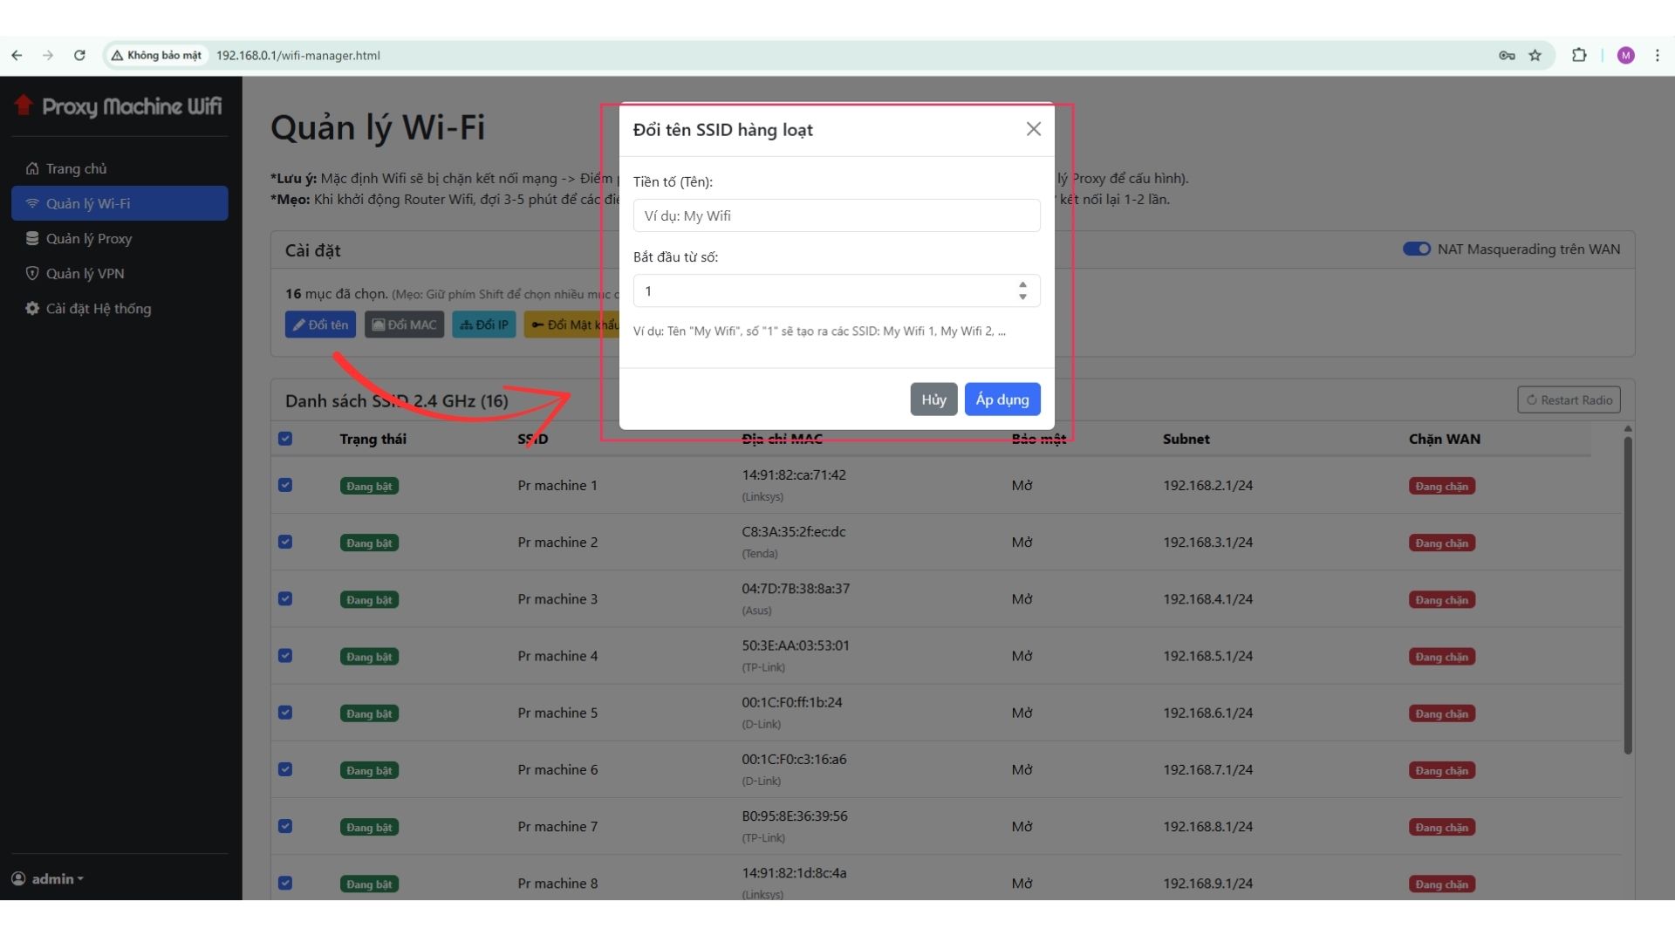Open browser three-dot menu
The image size is (1675, 942).
click(1658, 55)
